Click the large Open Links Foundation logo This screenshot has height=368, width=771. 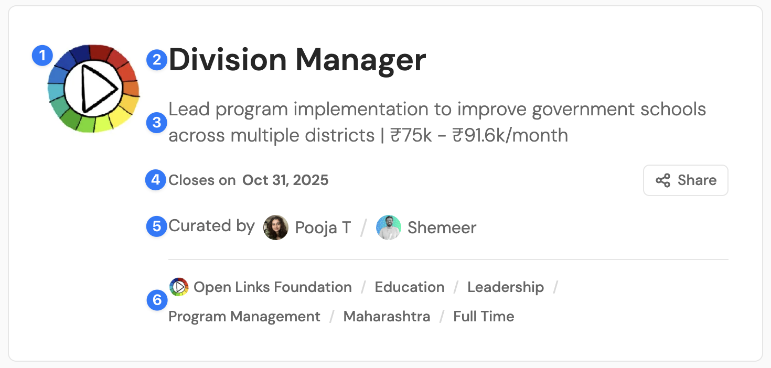tap(93, 88)
